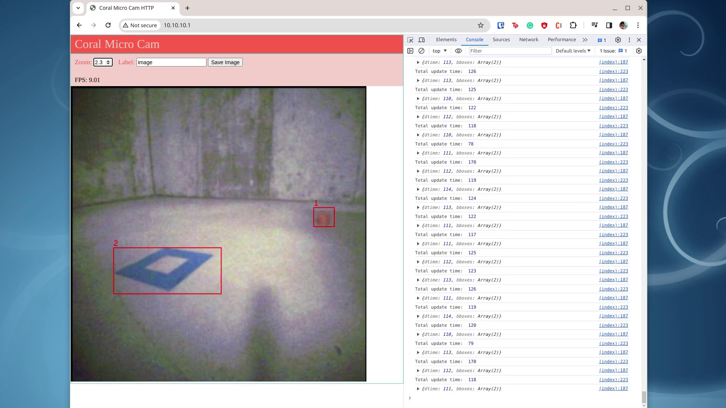Toggle the device emulation toolbar

click(422, 40)
